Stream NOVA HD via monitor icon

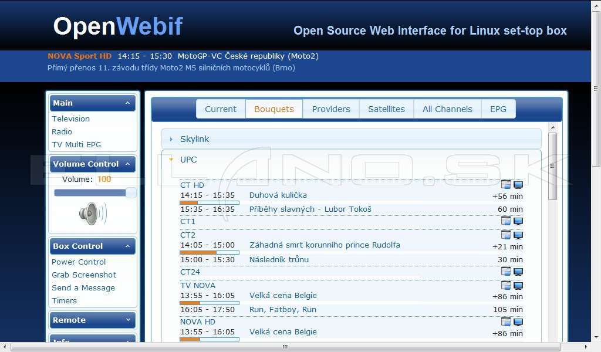coord(518,322)
